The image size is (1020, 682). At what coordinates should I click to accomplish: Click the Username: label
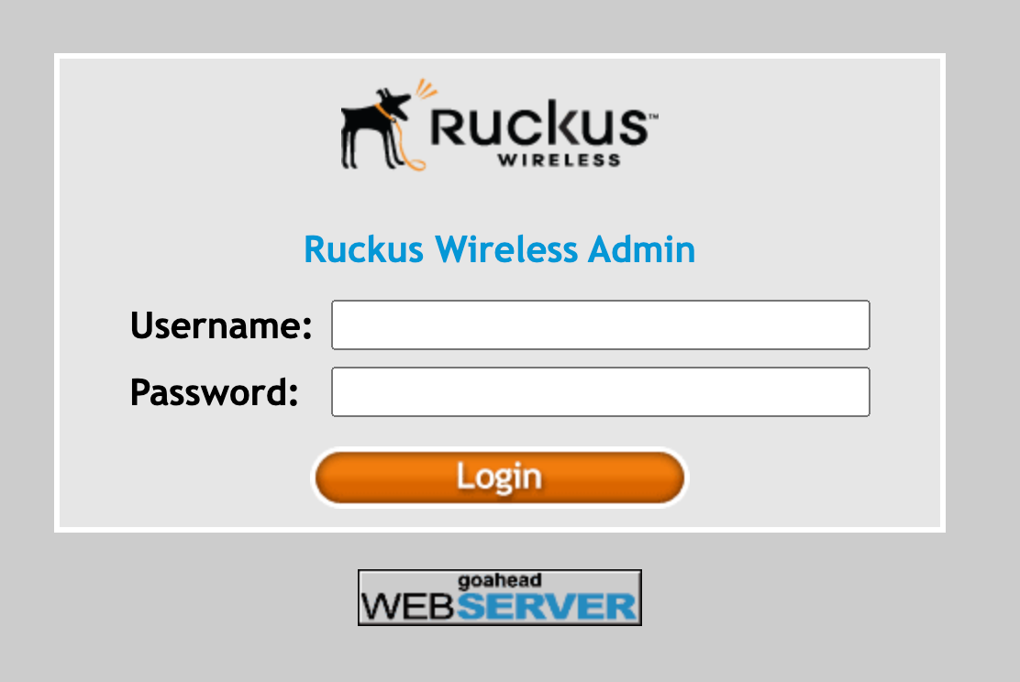tap(221, 325)
